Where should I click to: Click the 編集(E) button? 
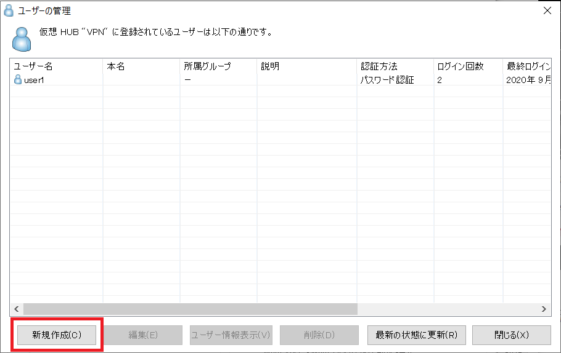point(143,335)
